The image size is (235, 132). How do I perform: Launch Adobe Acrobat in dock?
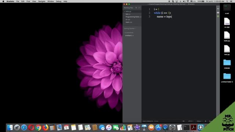pyautogui.click(x=194, y=128)
